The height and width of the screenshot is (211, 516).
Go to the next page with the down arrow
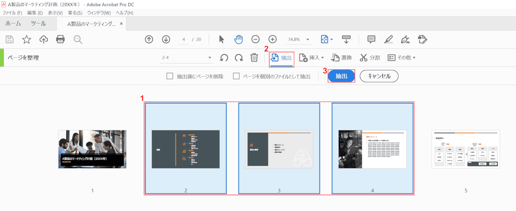[x=166, y=39]
